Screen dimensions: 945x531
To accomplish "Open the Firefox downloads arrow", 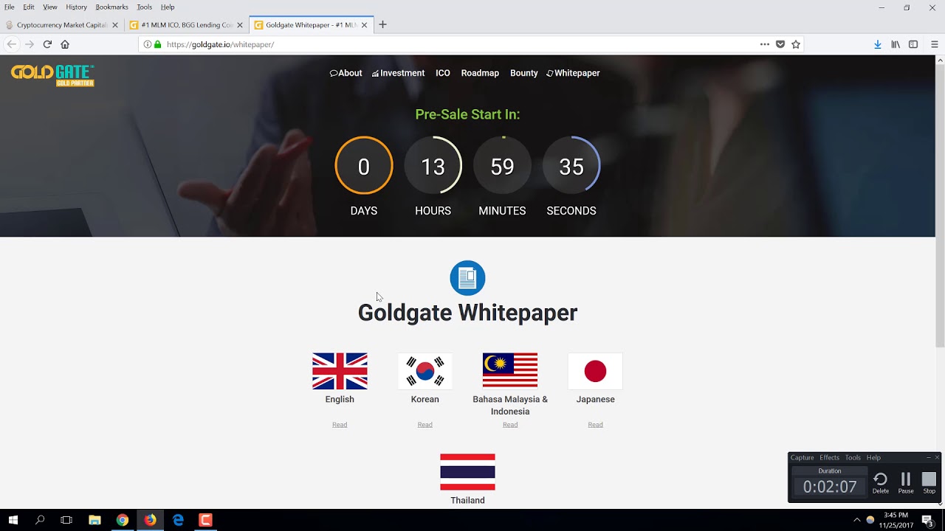I will click(878, 44).
